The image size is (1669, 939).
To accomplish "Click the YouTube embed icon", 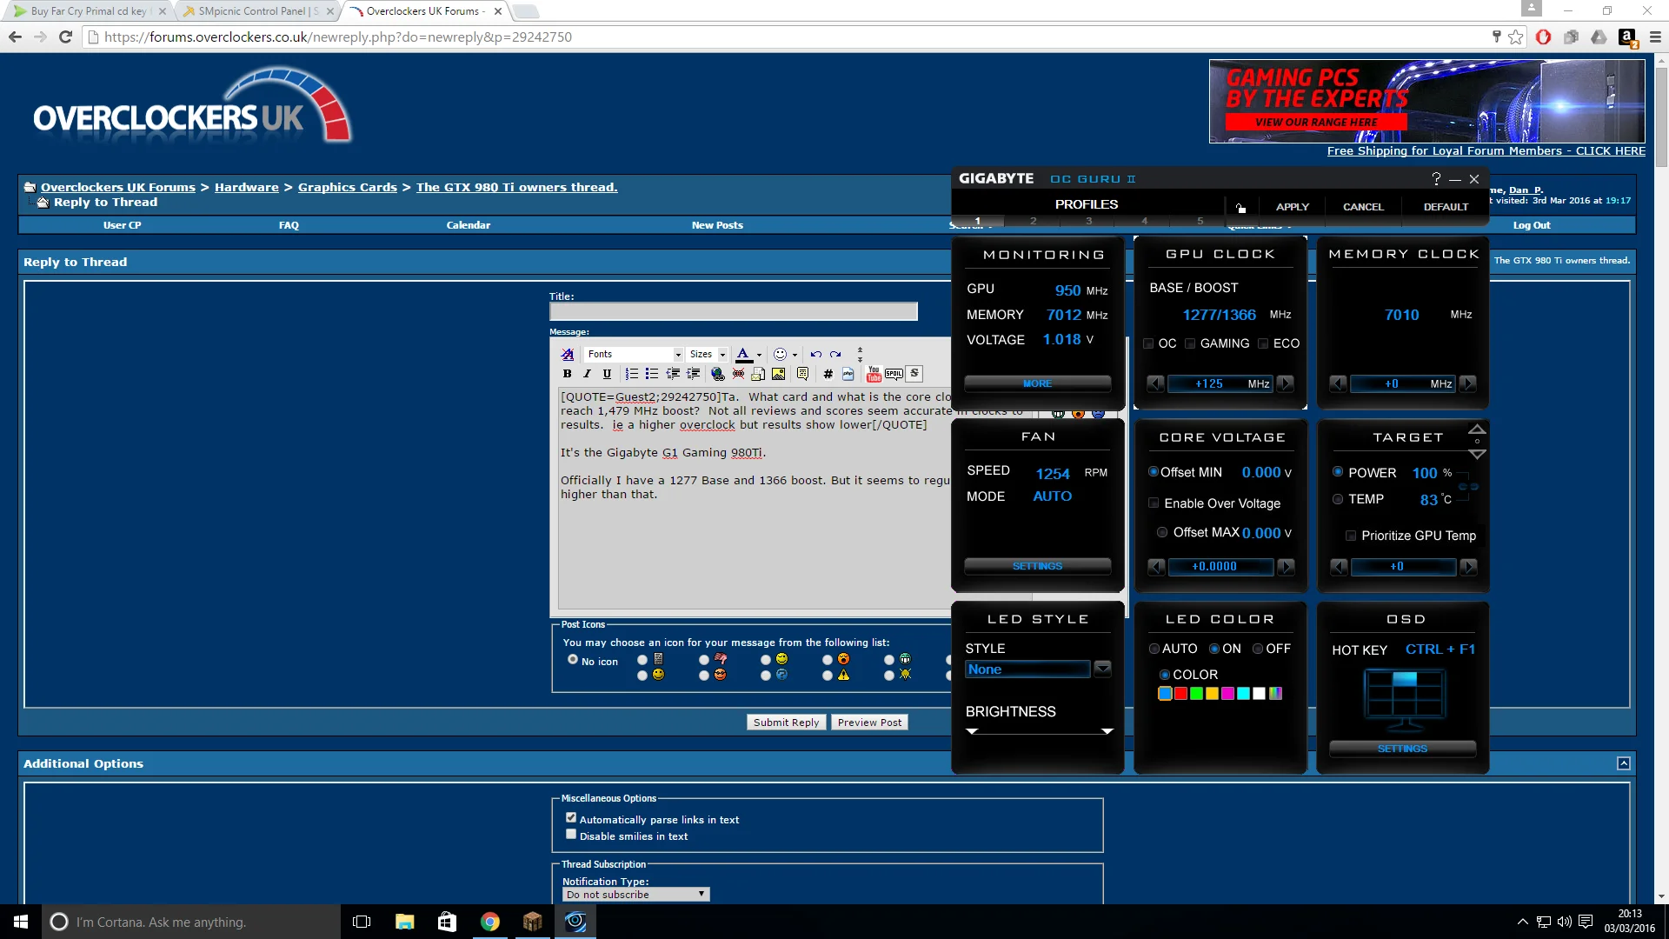I will [874, 374].
